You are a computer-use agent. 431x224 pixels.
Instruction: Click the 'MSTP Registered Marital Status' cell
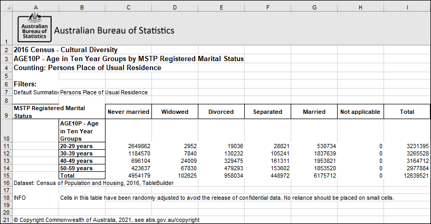tap(50, 112)
